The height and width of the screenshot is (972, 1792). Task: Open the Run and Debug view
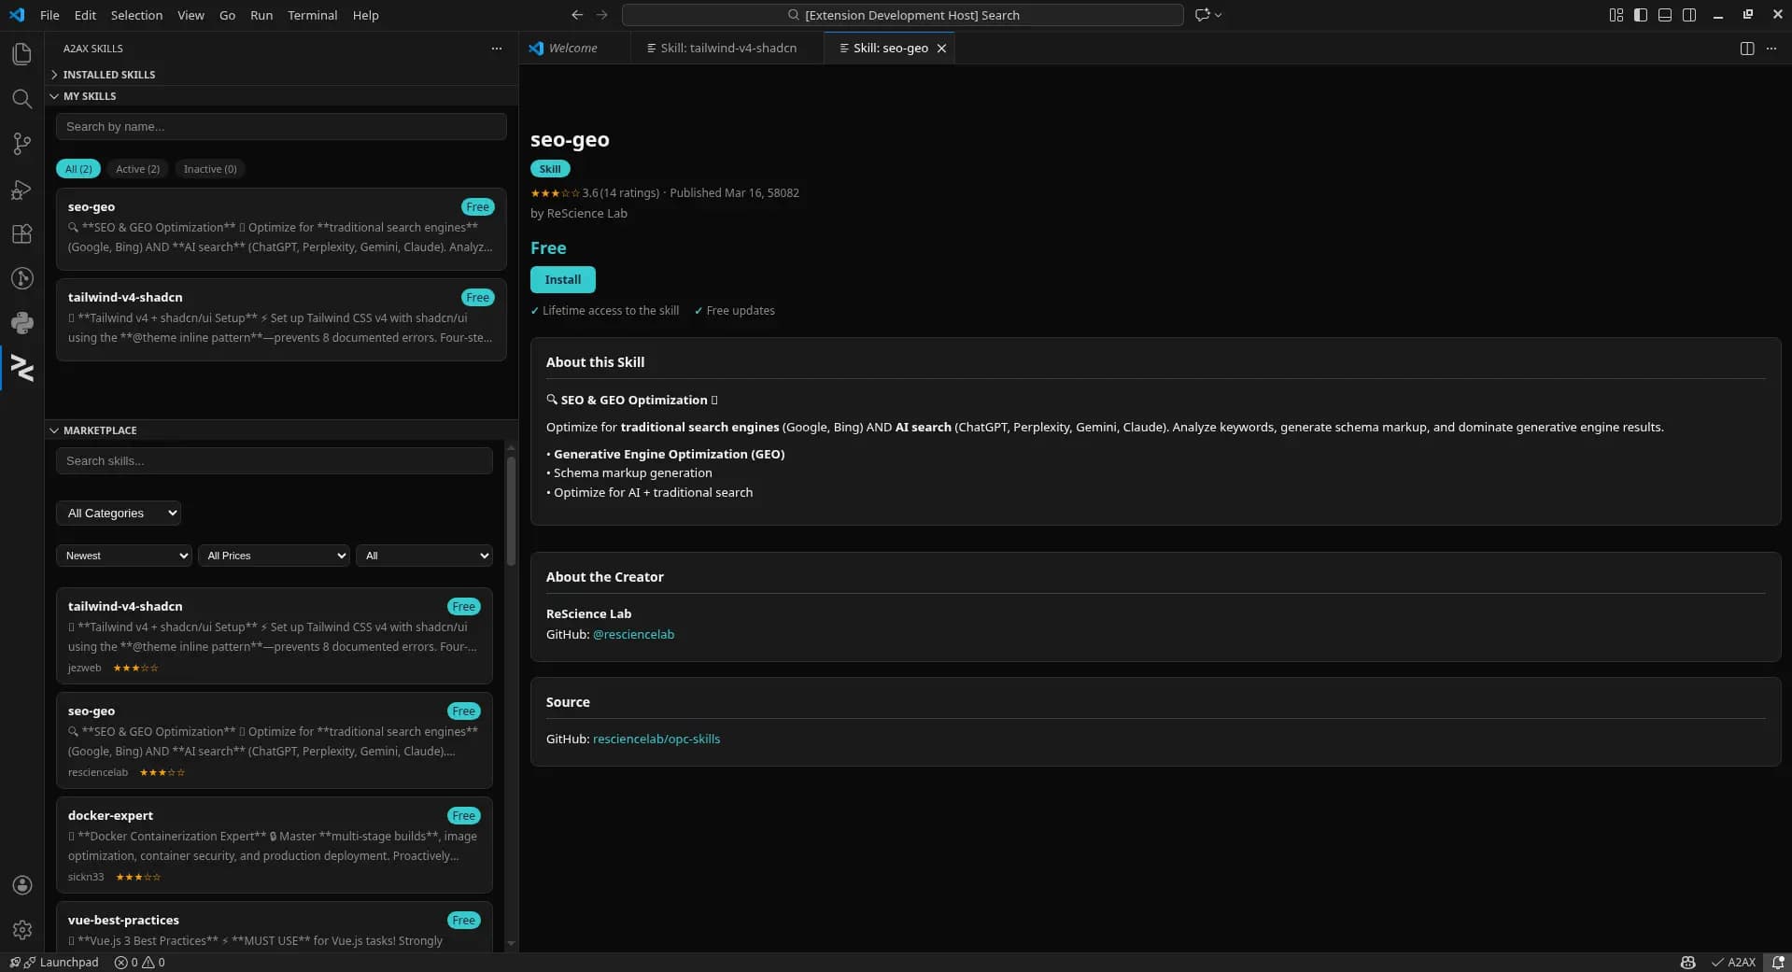pyautogui.click(x=21, y=189)
